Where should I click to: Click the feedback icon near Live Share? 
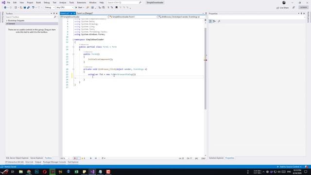click(294, 8)
